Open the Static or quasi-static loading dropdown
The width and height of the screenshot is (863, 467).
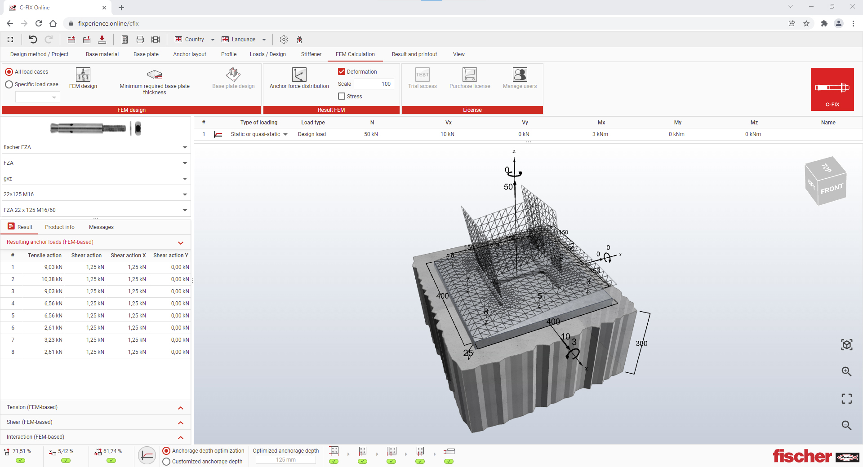click(x=285, y=134)
